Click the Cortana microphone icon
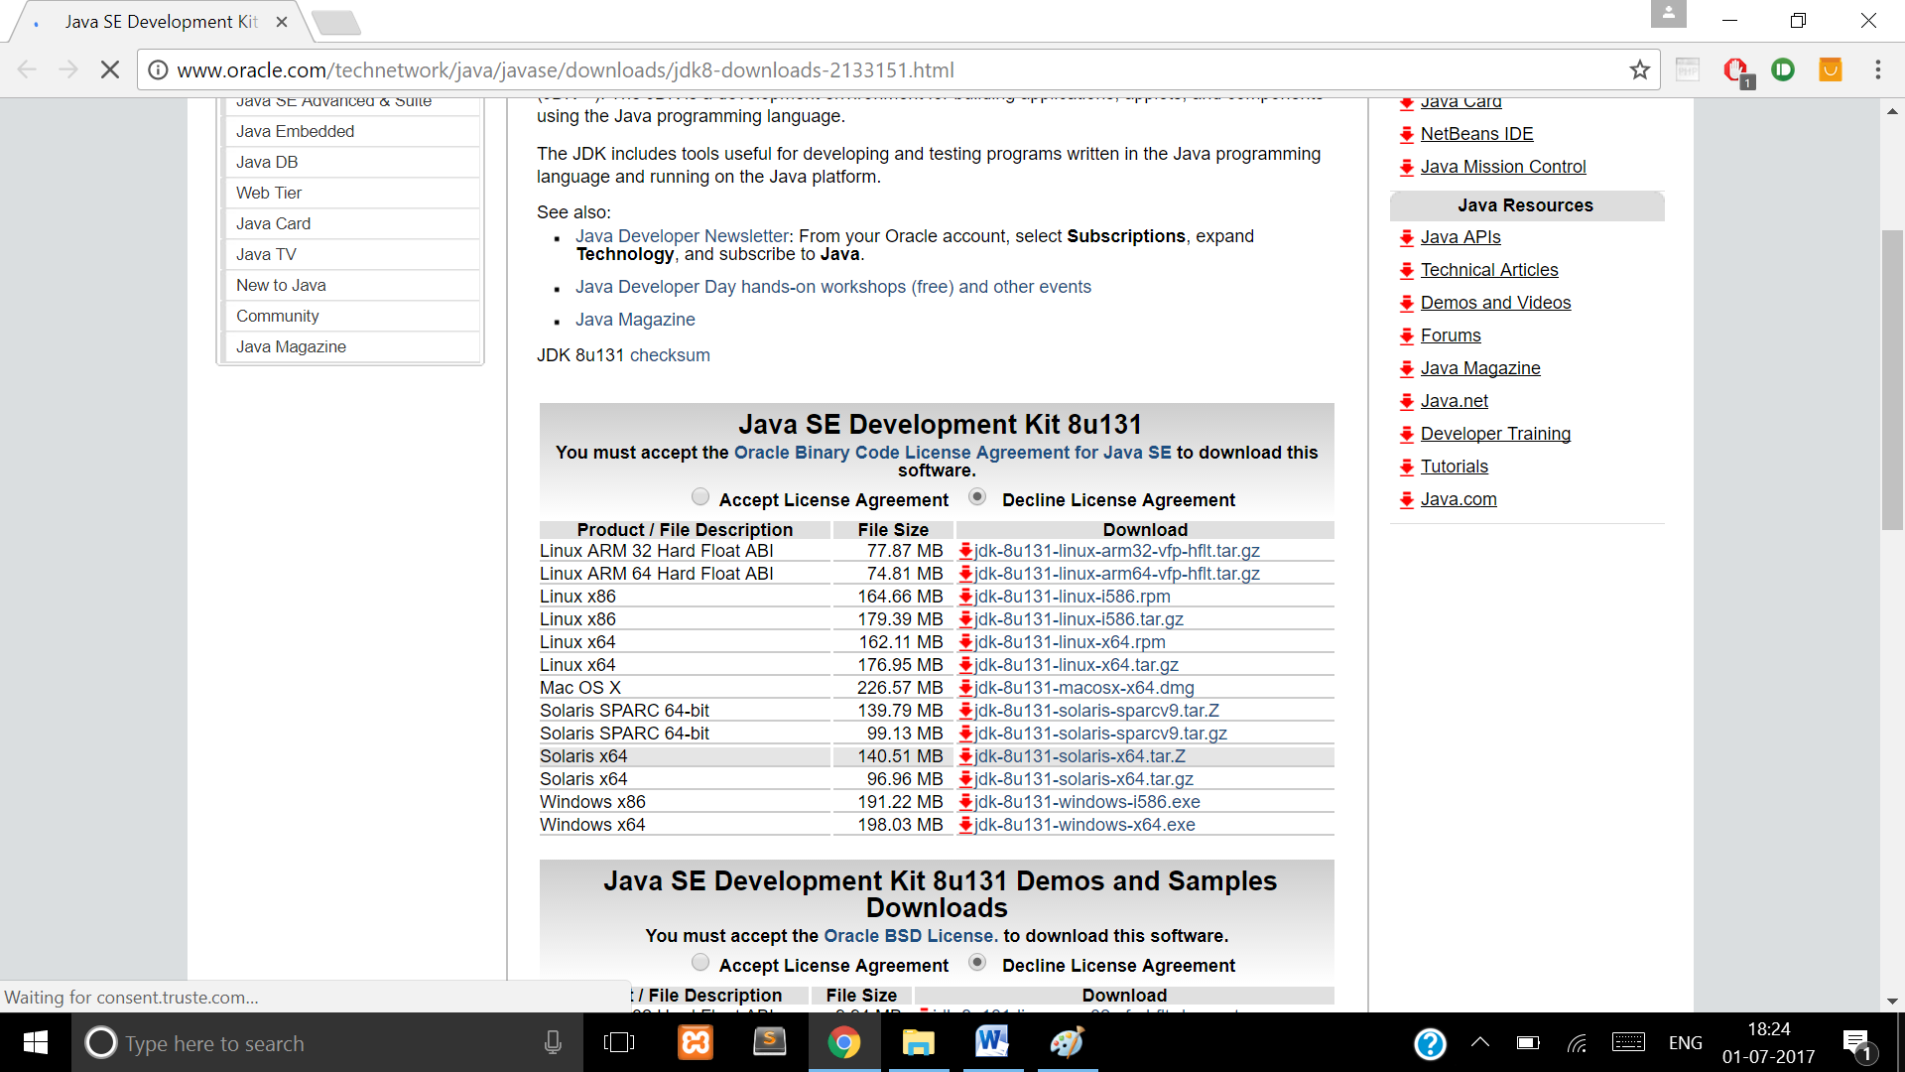The width and height of the screenshot is (1905, 1072). (x=554, y=1042)
